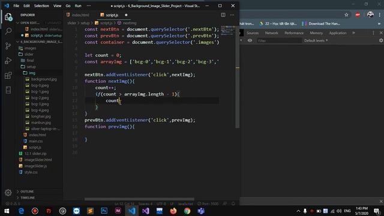384x216 pixels.
Task: Open Run and Debug view
Action: [x=8, y=61]
